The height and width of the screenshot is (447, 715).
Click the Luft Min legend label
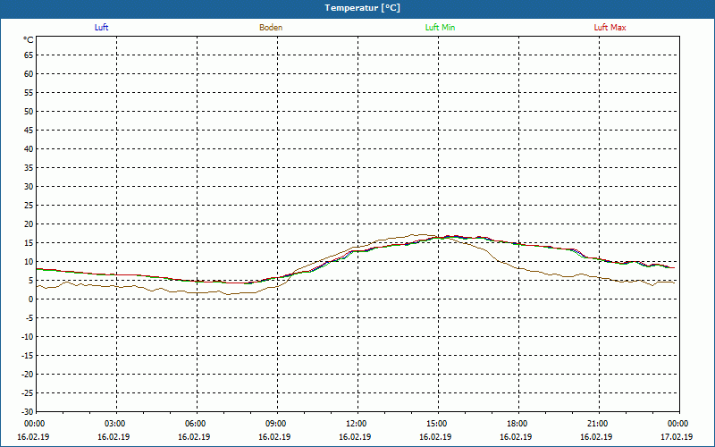tap(440, 28)
